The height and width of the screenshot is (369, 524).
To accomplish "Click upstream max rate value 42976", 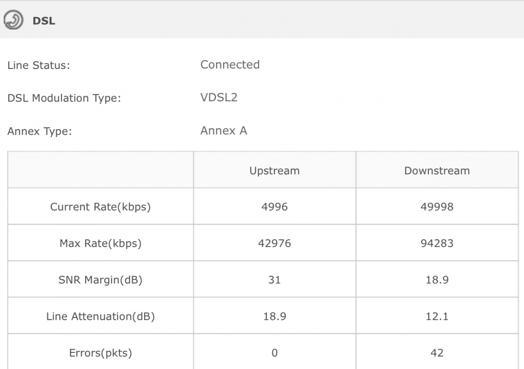I will (x=274, y=243).
